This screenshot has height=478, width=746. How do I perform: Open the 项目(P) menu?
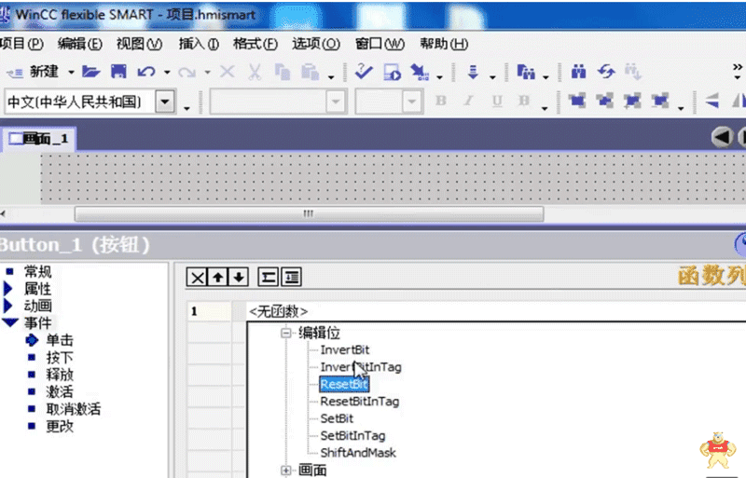pos(21,44)
